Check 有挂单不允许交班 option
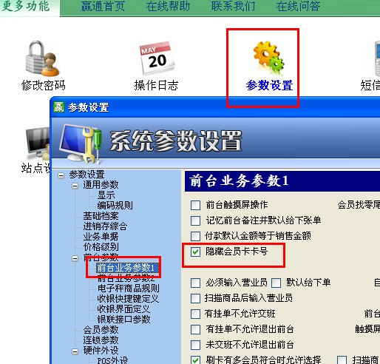Screen dimensions: 380x364 (195, 314)
